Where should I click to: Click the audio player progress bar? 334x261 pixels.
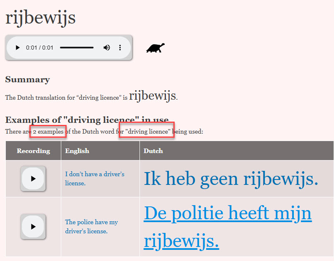pos(77,48)
